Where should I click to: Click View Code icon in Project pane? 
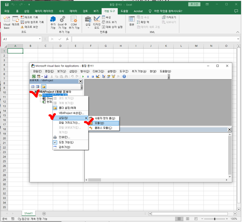33,87
